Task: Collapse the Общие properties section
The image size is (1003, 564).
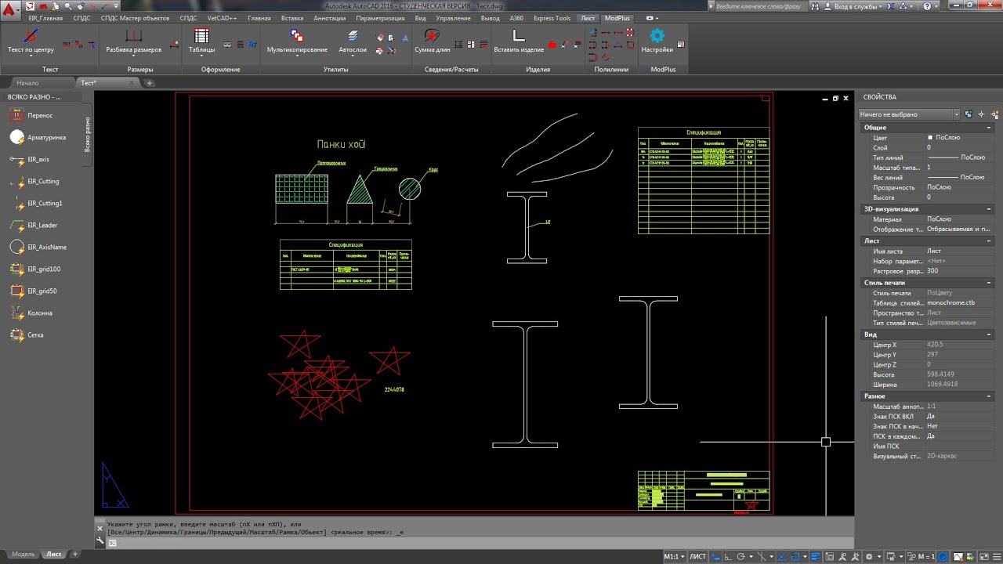Action: [x=989, y=127]
